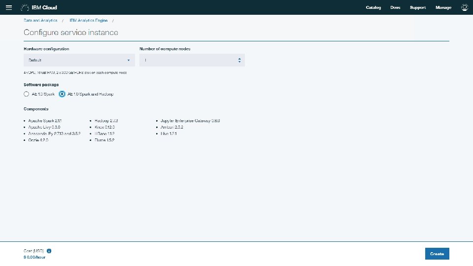
Task: Click the $0.00/hour cost value
Action: tap(34, 257)
